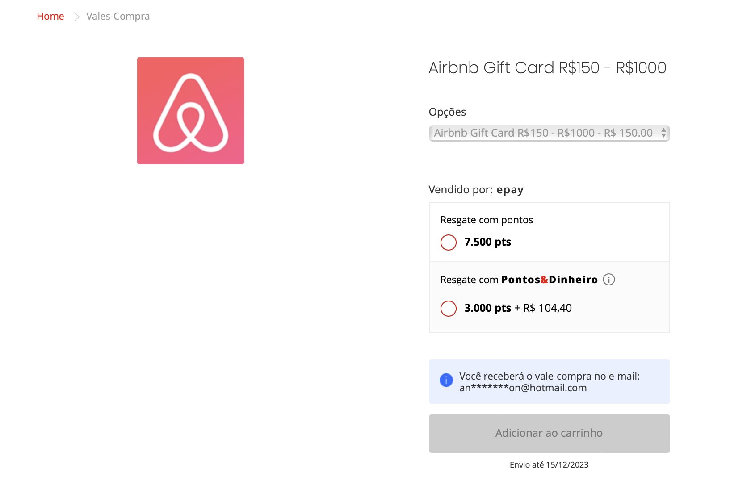Click the masked hotmail e-mail address text
Image resolution: width=730 pixels, height=477 pixels.
tap(523, 388)
